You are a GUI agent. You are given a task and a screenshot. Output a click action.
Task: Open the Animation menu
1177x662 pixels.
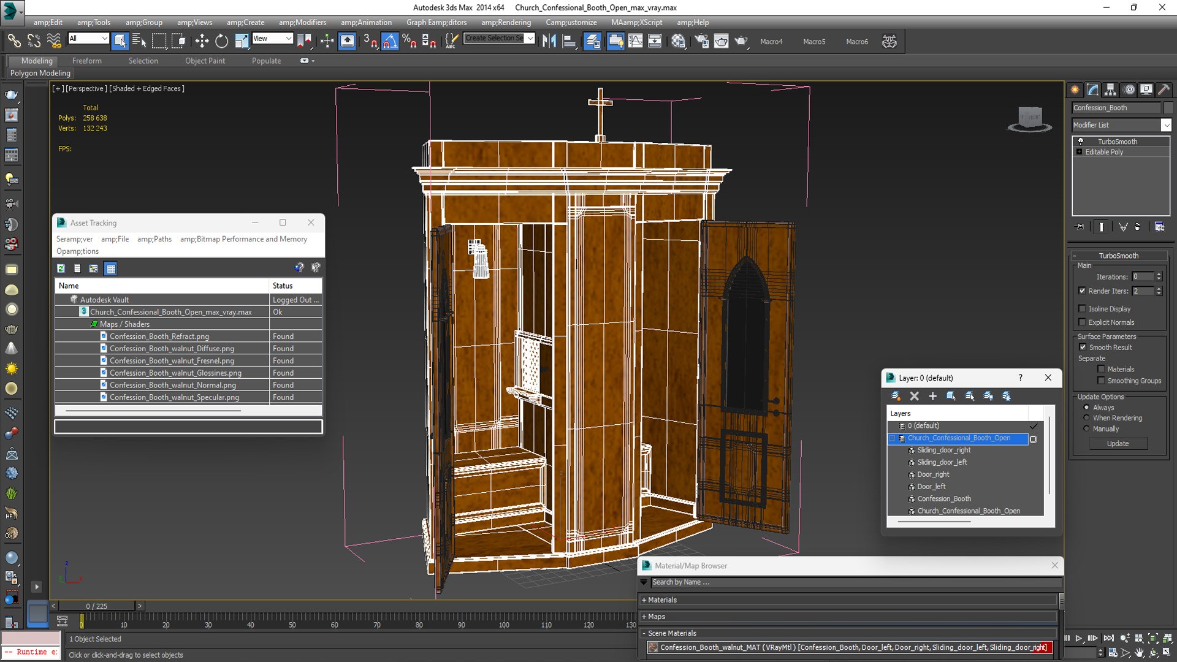point(366,22)
